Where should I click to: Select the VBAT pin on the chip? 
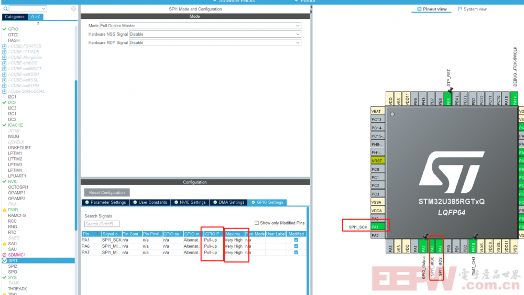(378, 111)
